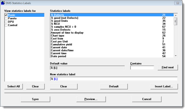Uncheck the Basic checkbox

[x=6, y=15]
